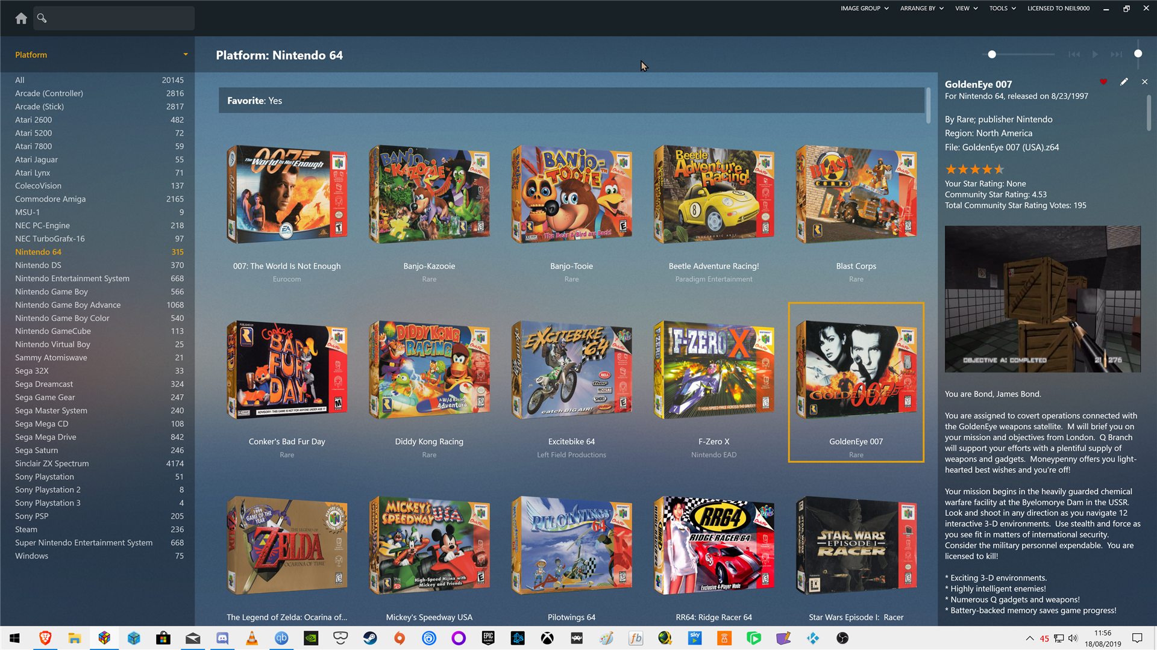Open the Tools menu
Screen dimensions: 1157x650
coord(1002,8)
